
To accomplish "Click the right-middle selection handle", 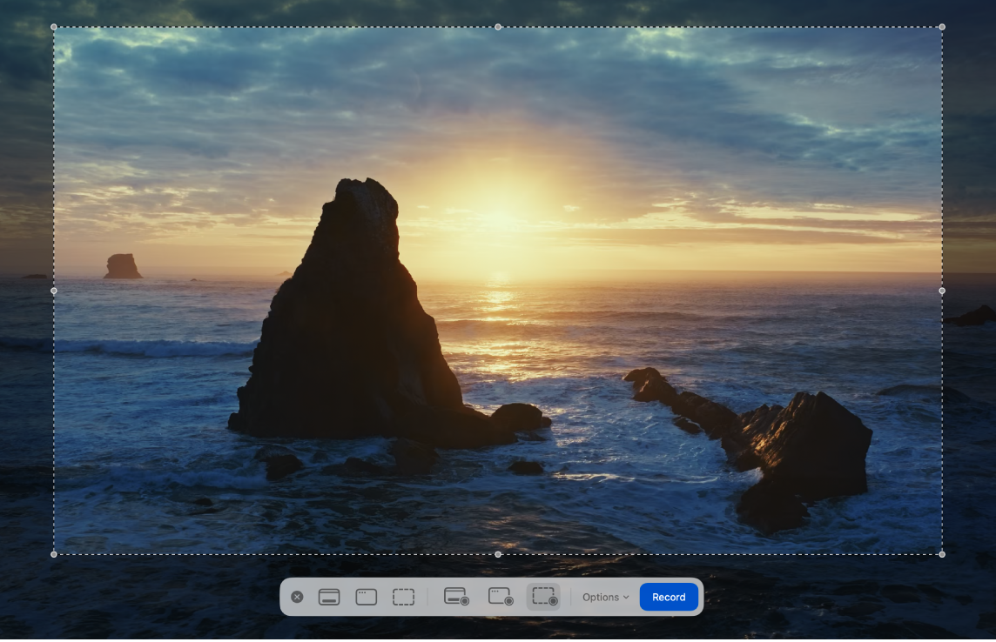I will 942,291.
